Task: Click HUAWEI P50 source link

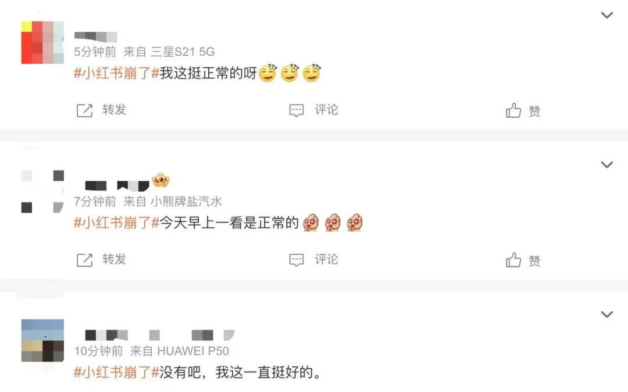Action: click(193, 351)
